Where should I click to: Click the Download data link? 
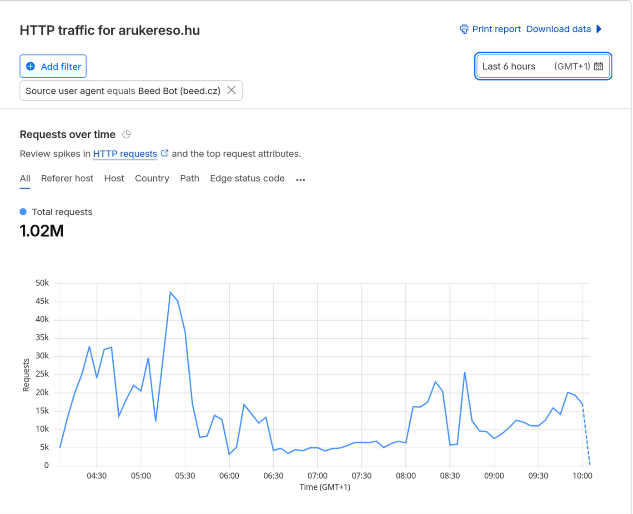558,29
